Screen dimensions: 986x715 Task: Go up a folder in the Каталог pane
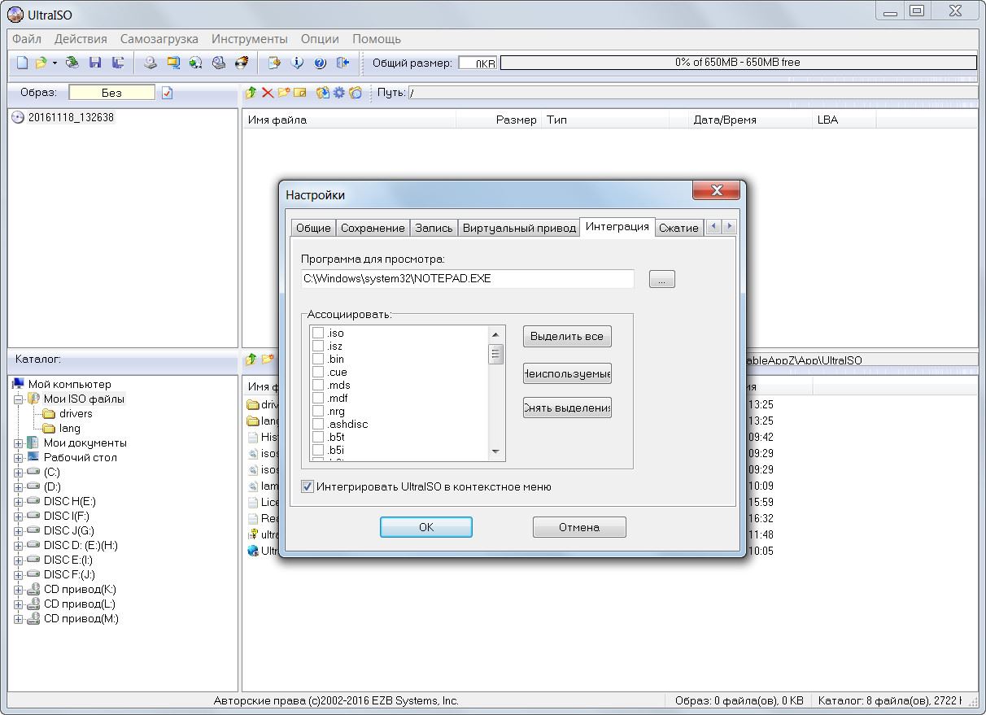[x=251, y=359]
